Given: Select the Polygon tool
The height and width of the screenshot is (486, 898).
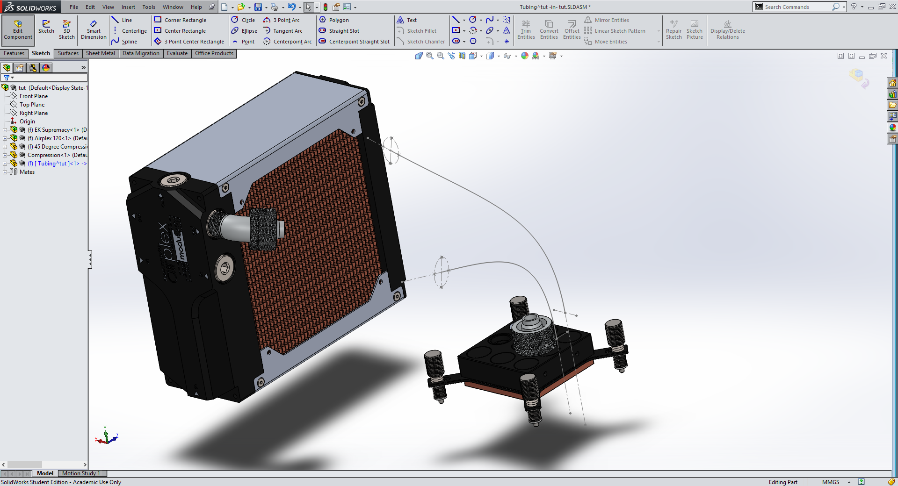Looking at the screenshot, I should pyautogui.click(x=333, y=20).
